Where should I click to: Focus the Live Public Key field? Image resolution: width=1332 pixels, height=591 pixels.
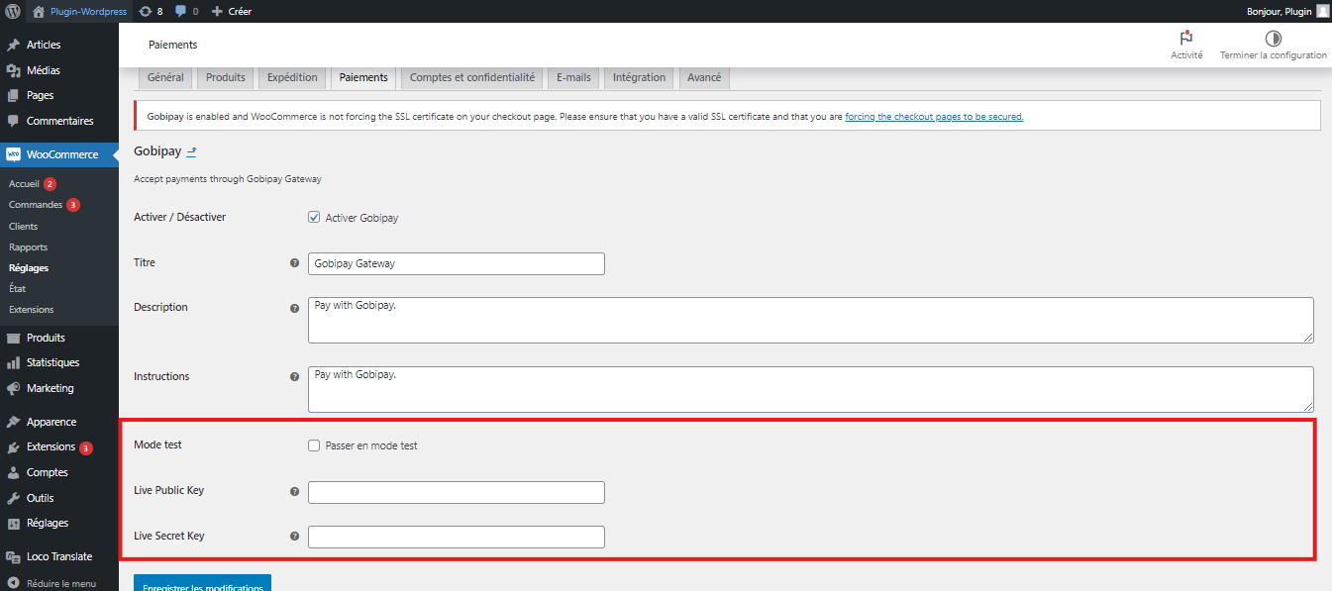pos(457,492)
